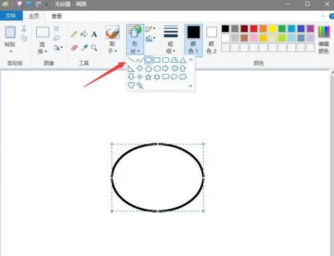Click the 刷子 brush button
This screenshot has width=334, height=256.
point(112,33)
